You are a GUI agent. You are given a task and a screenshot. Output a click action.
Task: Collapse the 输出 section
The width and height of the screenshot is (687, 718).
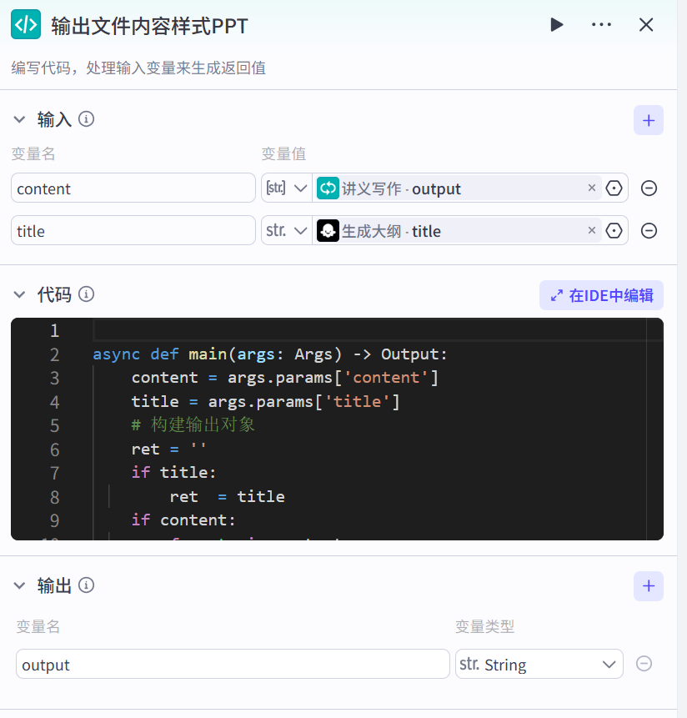(x=19, y=585)
